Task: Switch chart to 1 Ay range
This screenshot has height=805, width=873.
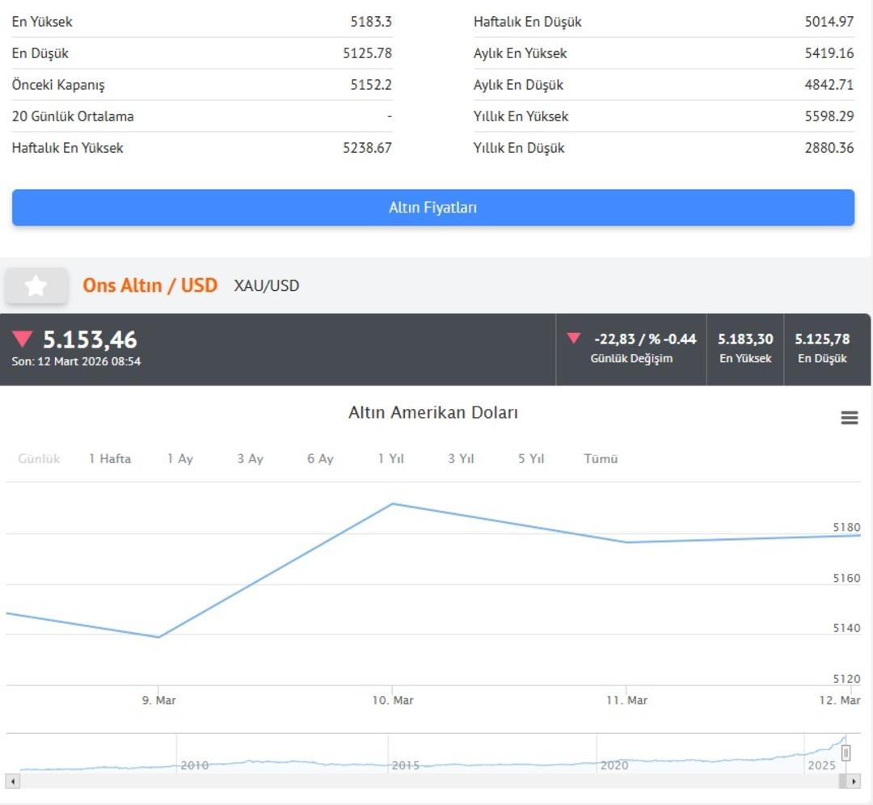Action: [179, 458]
